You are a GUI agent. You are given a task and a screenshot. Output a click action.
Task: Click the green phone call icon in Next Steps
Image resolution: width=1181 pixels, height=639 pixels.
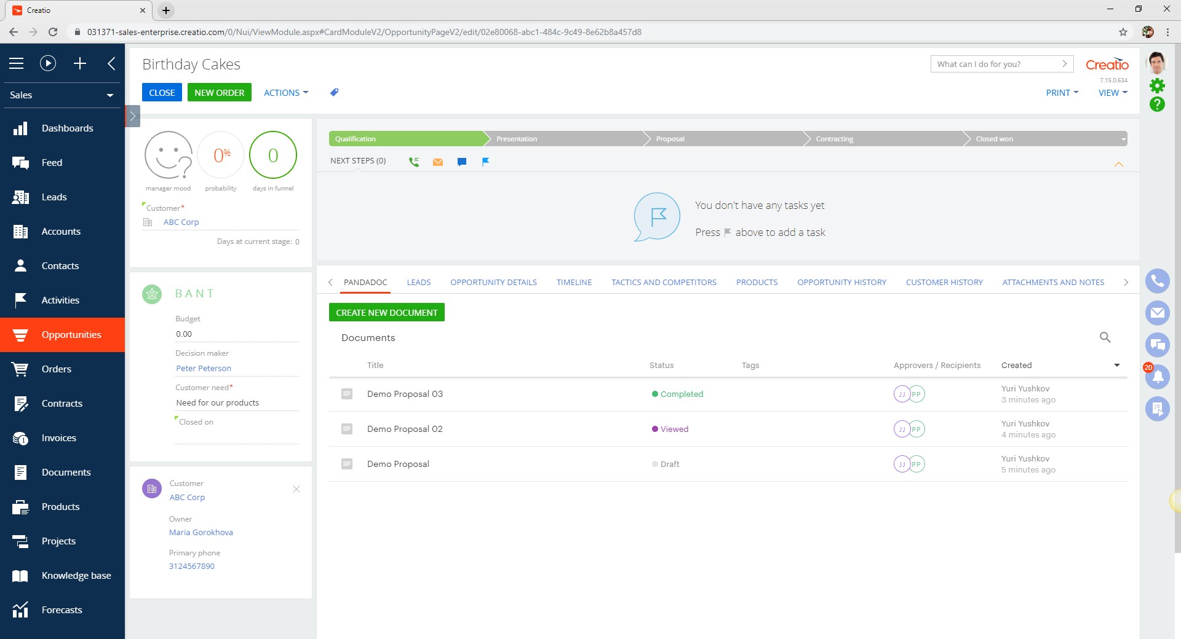click(414, 162)
